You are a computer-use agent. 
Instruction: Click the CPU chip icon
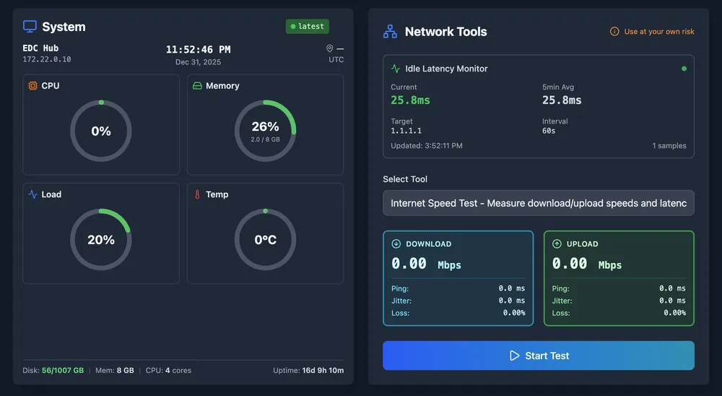click(x=32, y=86)
